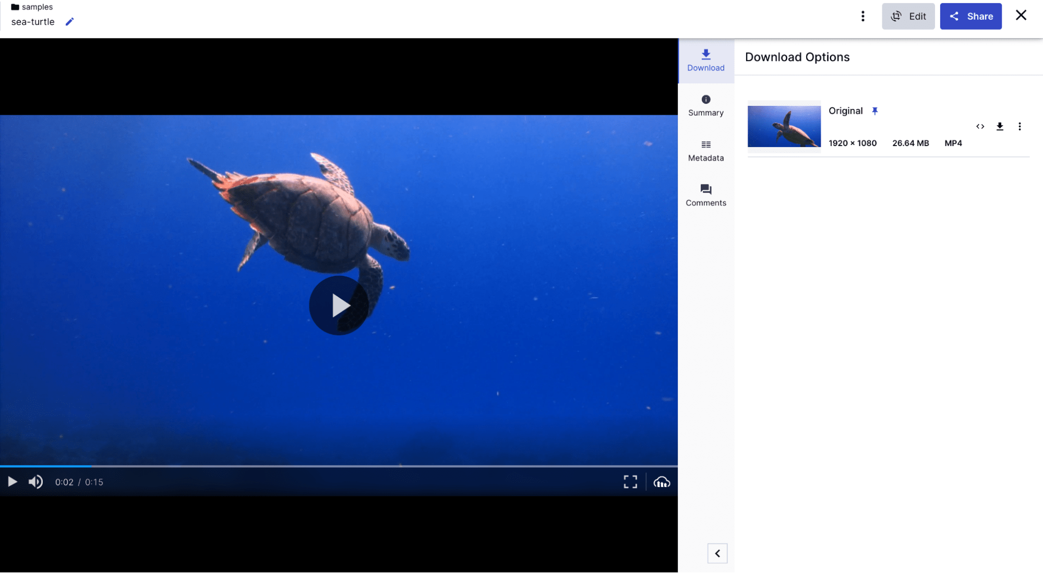Switch to the Summary tab
The image size is (1043, 573).
[x=706, y=105]
